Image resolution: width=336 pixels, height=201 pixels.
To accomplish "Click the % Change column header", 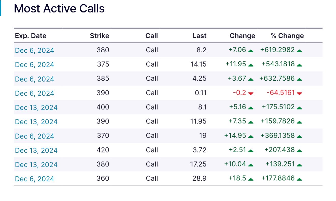I will [287, 36].
